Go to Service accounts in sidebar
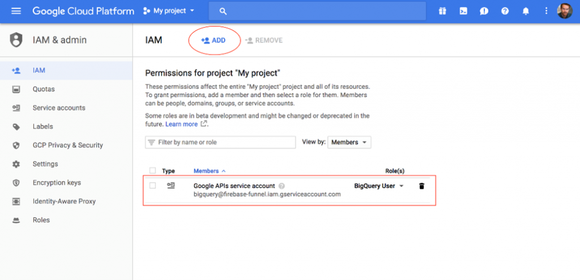 [x=59, y=108]
